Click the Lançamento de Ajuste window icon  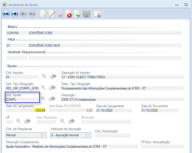pyautogui.click(x=4, y=5)
